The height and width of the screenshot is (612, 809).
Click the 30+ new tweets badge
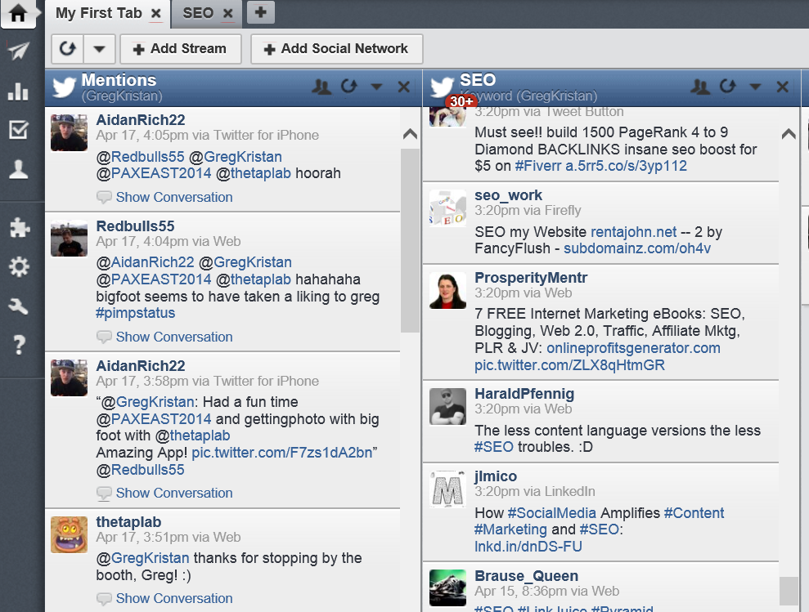click(461, 101)
